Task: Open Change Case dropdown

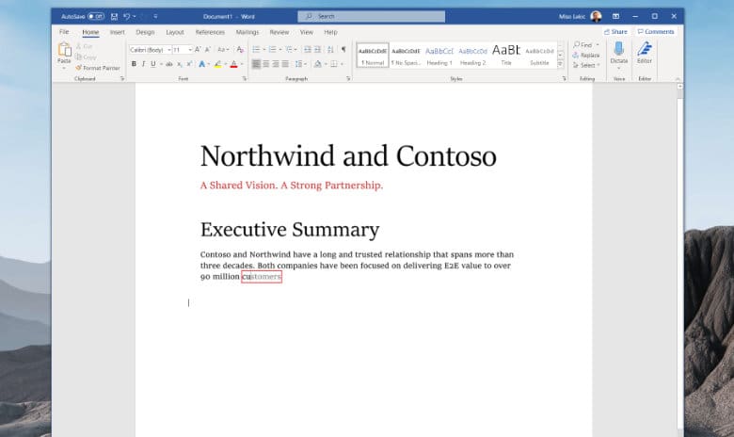Action: click(x=223, y=49)
